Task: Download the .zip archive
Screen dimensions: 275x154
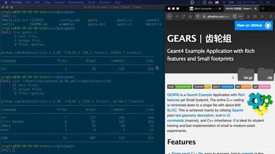Action: (266, 75)
